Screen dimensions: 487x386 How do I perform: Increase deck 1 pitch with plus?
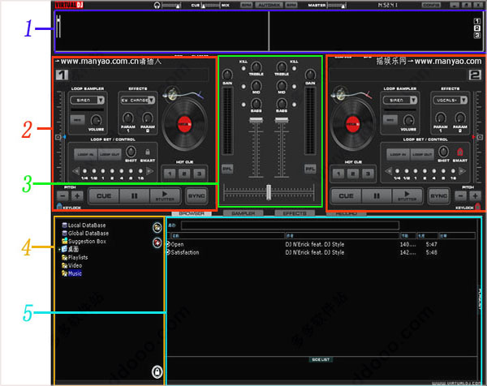click(77, 195)
